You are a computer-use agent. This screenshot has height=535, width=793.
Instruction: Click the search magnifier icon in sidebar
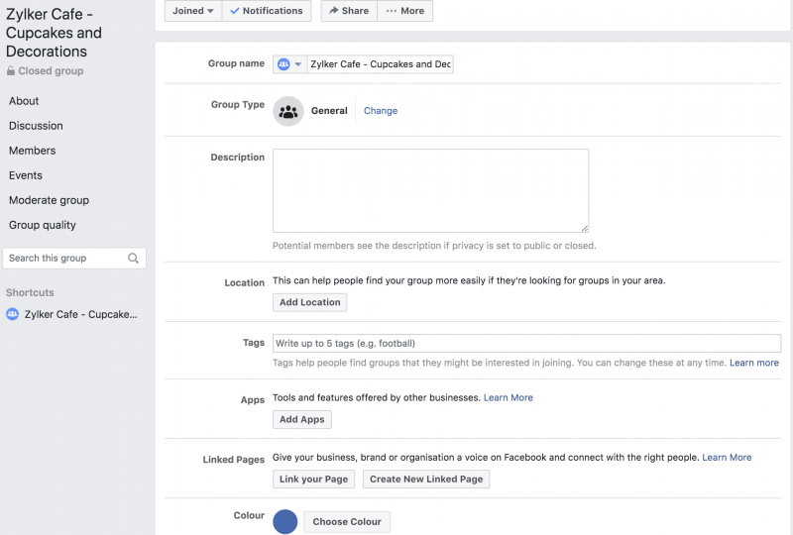(x=134, y=259)
